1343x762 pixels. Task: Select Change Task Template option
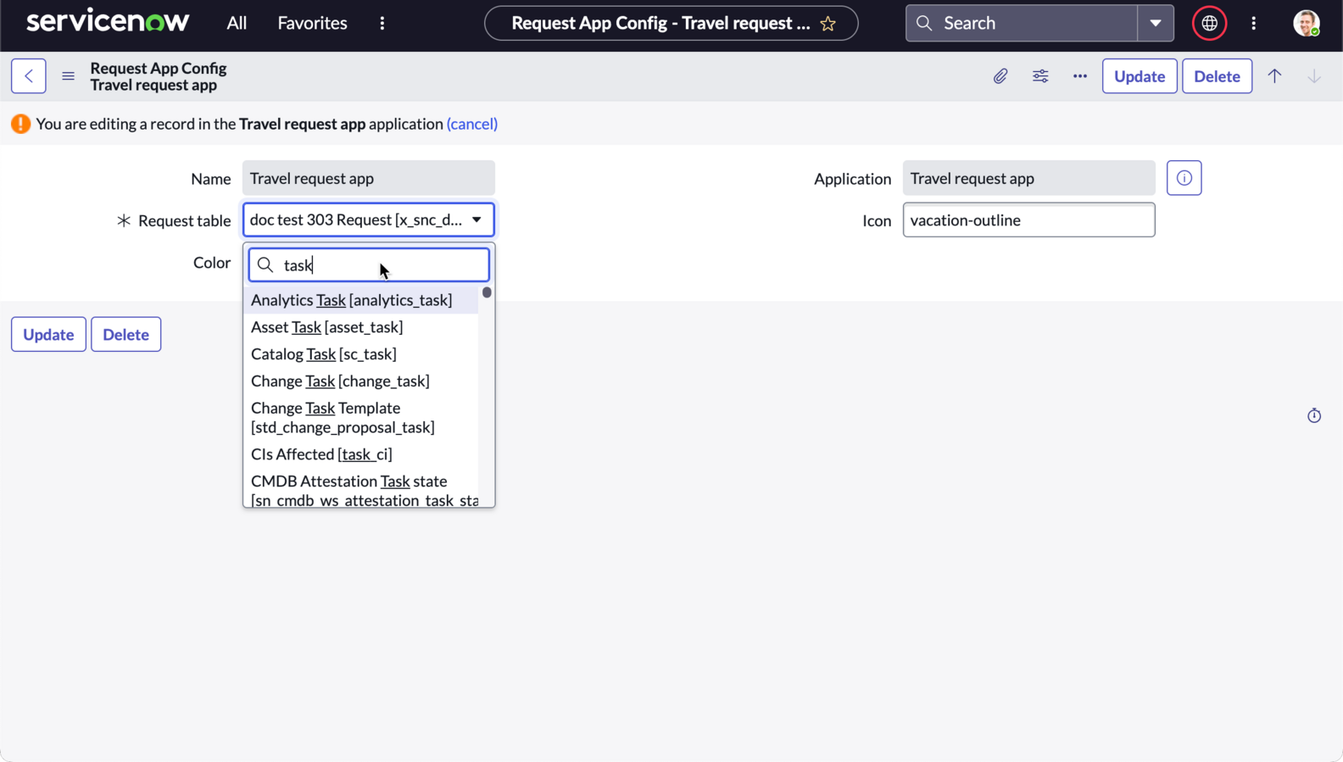361,418
